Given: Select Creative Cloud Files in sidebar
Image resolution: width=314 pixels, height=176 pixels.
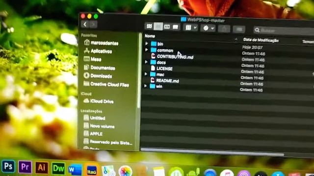Looking at the screenshot, I should click(x=106, y=85).
